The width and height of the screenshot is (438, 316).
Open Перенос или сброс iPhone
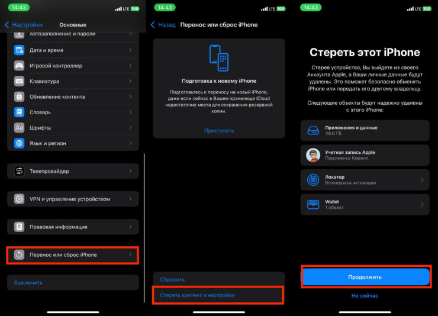click(x=73, y=255)
